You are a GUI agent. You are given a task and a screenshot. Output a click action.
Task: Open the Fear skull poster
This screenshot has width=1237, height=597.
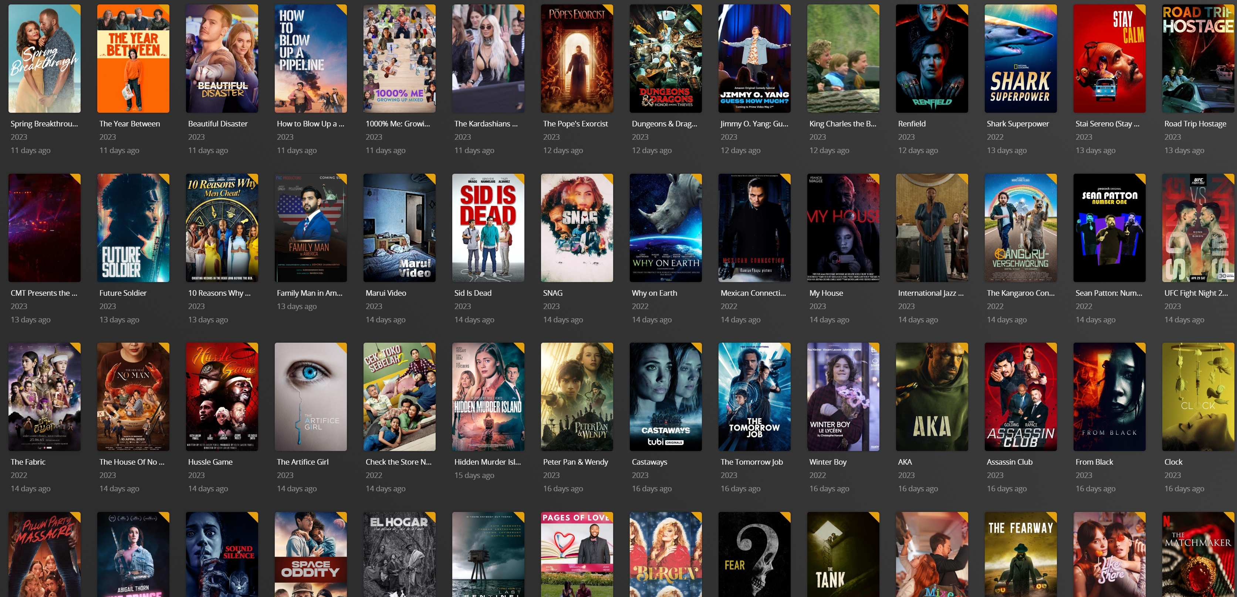click(754, 554)
